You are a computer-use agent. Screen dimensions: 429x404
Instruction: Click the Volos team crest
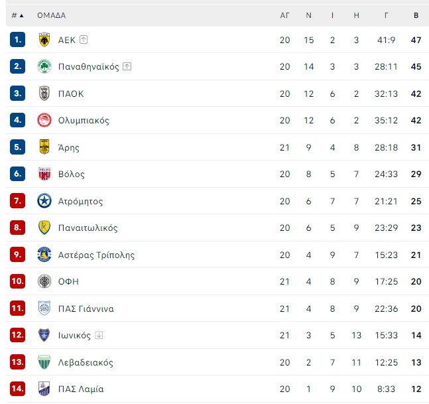[44, 174]
